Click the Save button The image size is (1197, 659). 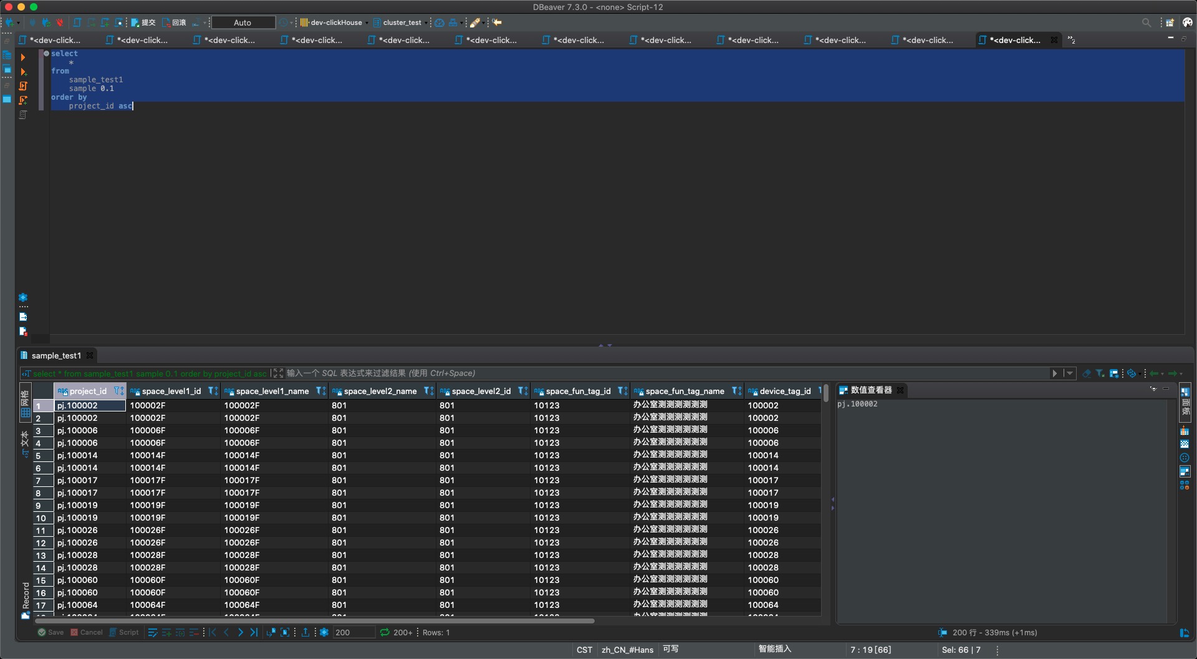[x=50, y=632]
